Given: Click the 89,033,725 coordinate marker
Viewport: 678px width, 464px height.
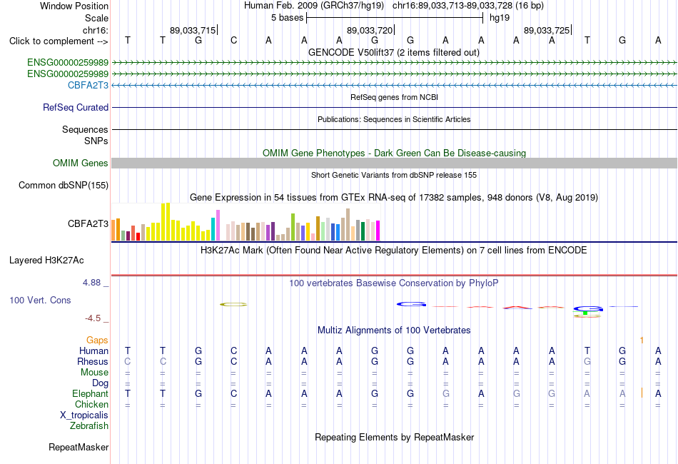Looking at the screenshot, I should pos(547,30).
